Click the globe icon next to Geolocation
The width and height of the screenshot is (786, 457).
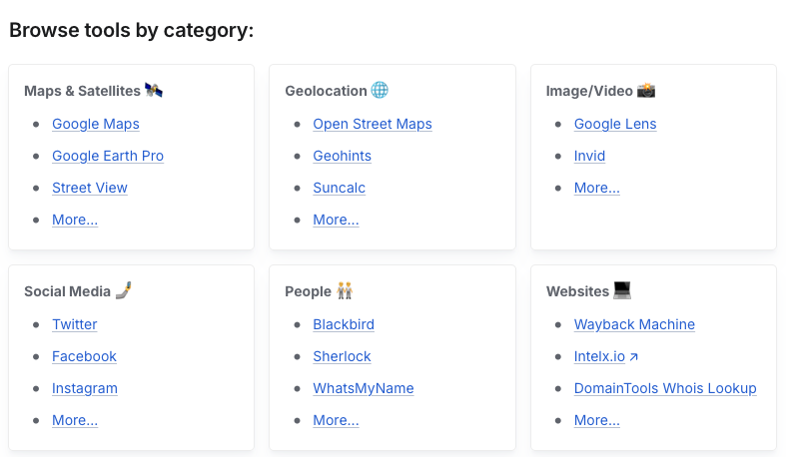(380, 91)
